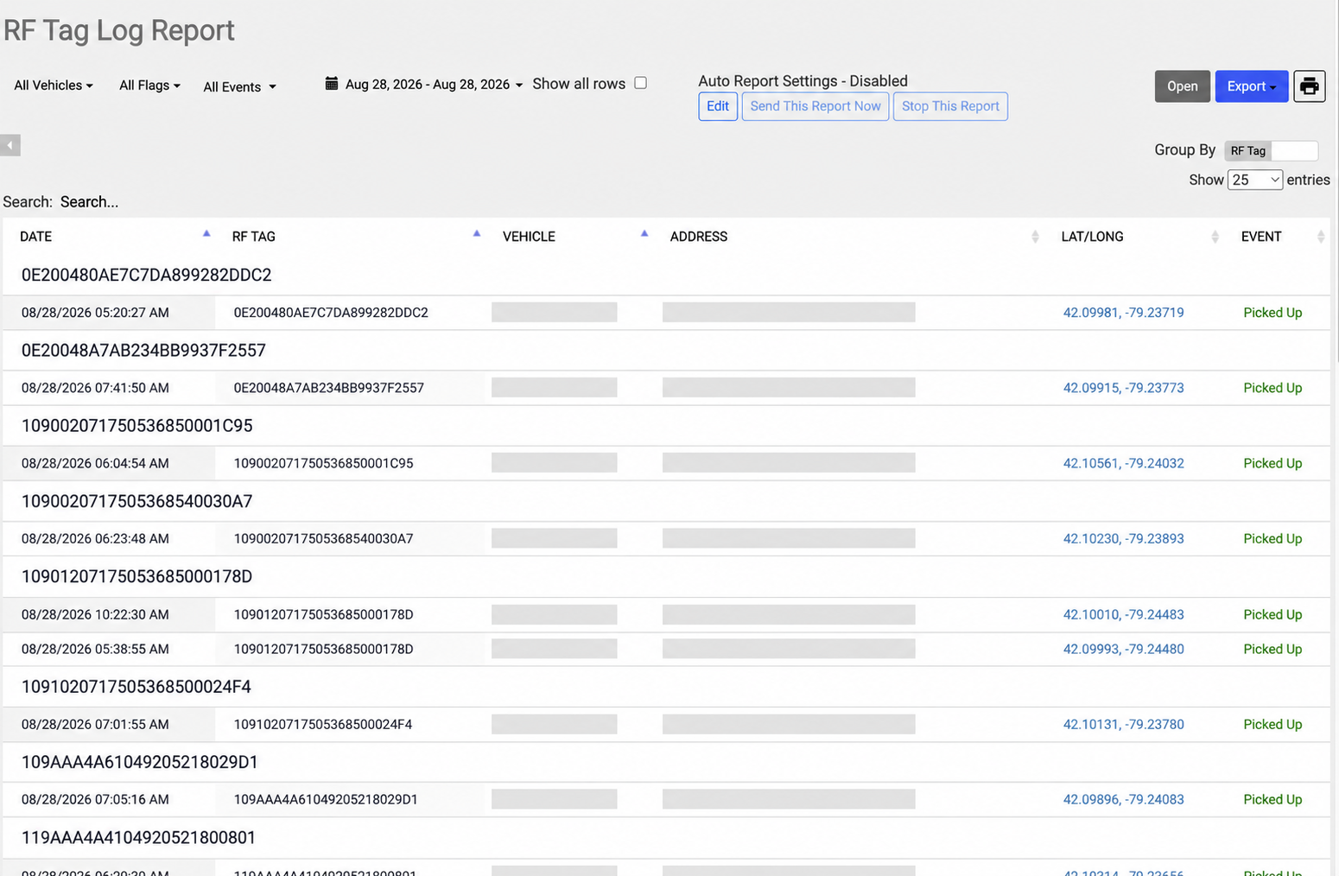Image resolution: width=1339 pixels, height=876 pixels.
Task: Sort by ADDRESS column arrows
Action: [x=1035, y=237]
